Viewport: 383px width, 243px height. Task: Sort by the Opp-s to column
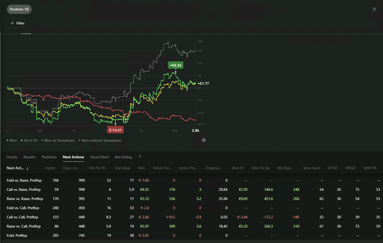70,168
